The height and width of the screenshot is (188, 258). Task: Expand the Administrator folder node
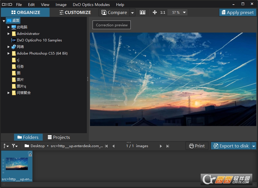coord(8,34)
